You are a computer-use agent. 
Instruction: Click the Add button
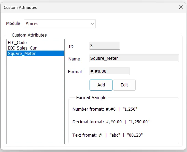(101, 85)
